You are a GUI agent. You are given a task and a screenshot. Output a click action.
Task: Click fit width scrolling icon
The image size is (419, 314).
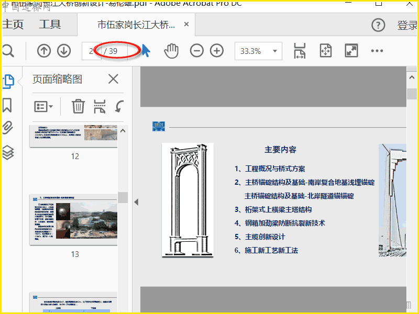pyautogui.click(x=300, y=51)
